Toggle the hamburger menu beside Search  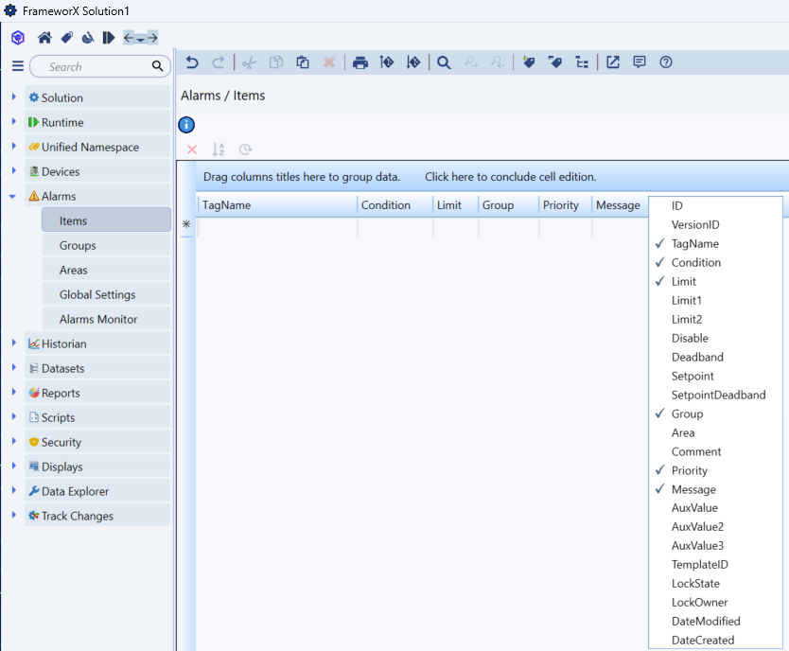point(17,66)
